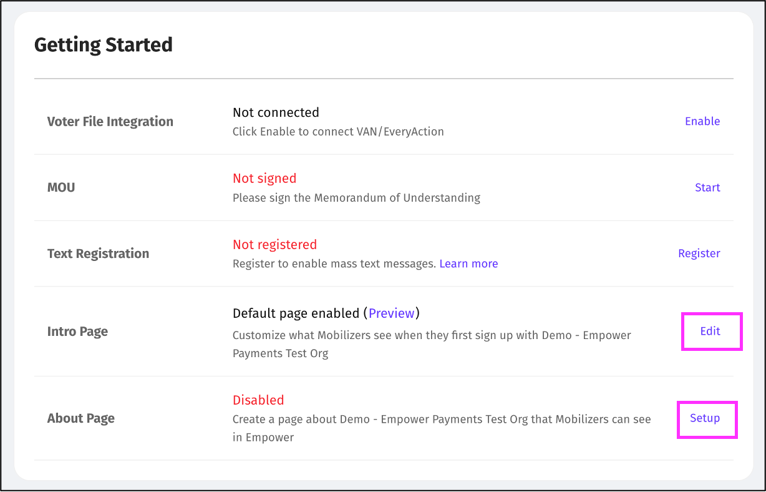Click the MOU row label
This screenshot has width=766, height=492.
click(61, 187)
